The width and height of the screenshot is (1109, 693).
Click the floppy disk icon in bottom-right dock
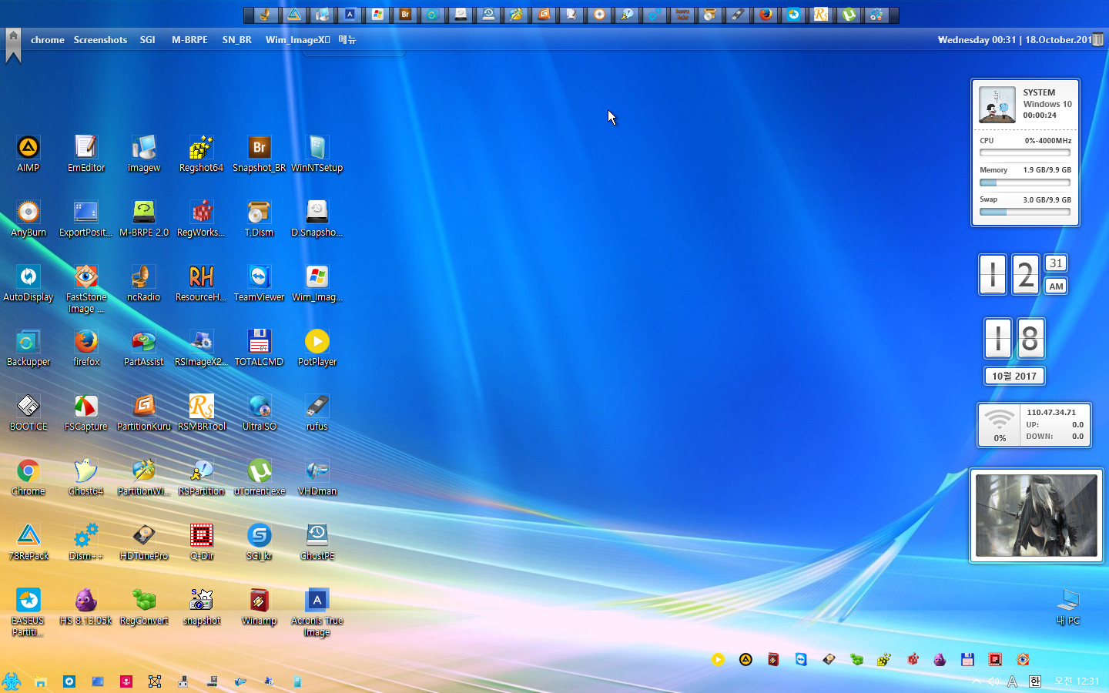click(x=967, y=659)
